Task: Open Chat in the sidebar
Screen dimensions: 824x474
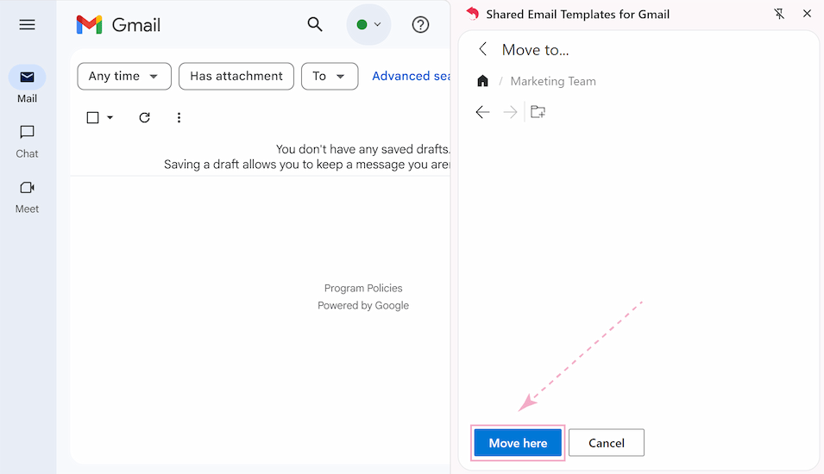Action: (27, 141)
